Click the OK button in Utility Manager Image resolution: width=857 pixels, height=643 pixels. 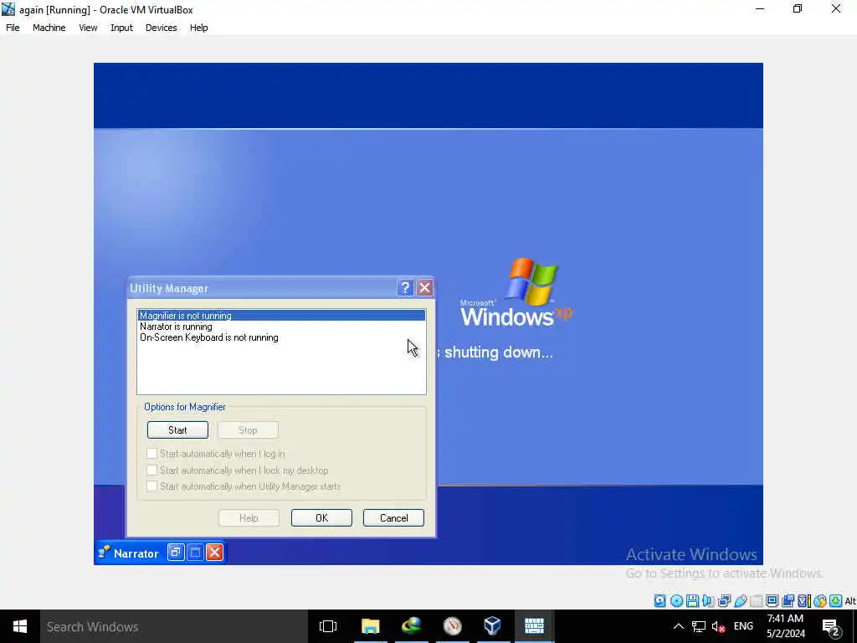click(x=321, y=517)
